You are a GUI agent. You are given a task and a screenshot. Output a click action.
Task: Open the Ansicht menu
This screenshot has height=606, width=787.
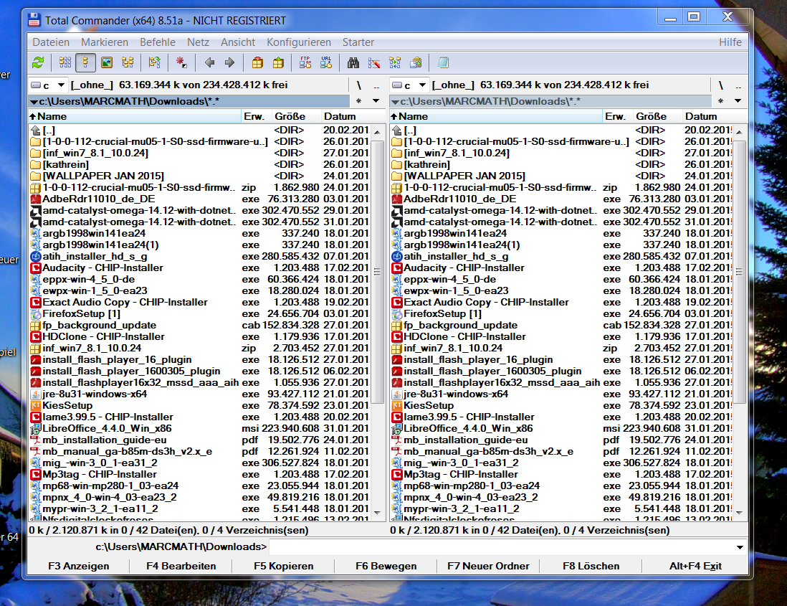238,42
